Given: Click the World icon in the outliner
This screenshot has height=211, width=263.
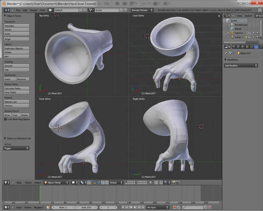Looking at the screenshot, I should pos(232,29).
